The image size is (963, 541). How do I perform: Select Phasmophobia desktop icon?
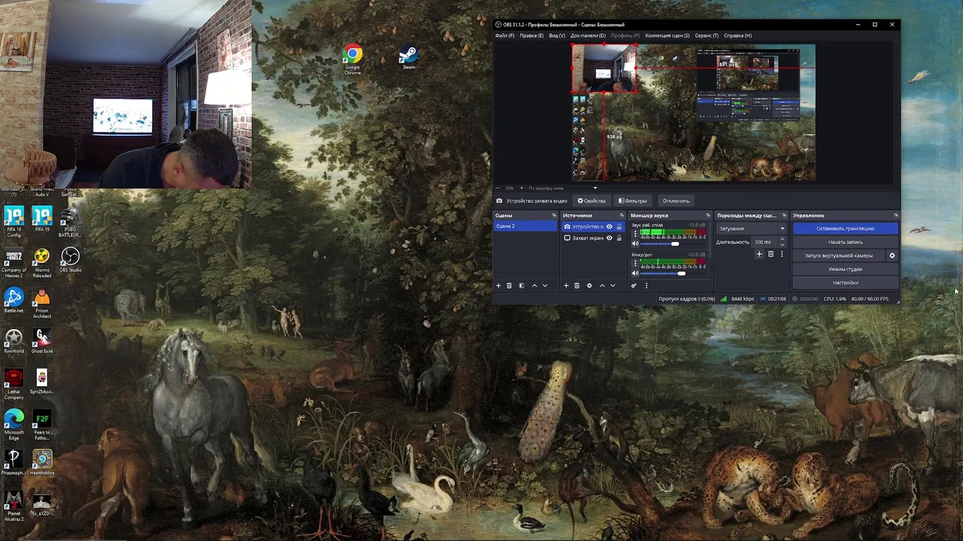click(14, 463)
